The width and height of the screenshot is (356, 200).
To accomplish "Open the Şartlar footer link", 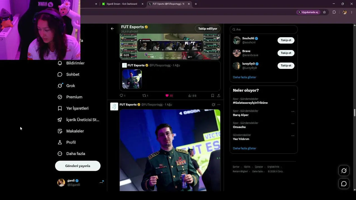I will 236,167.
